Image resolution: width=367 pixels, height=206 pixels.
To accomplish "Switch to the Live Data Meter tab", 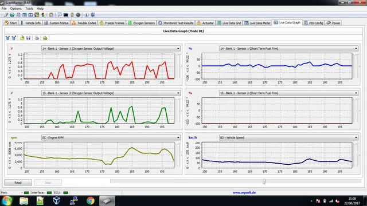I will pyautogui.click(x=257, y=23).
